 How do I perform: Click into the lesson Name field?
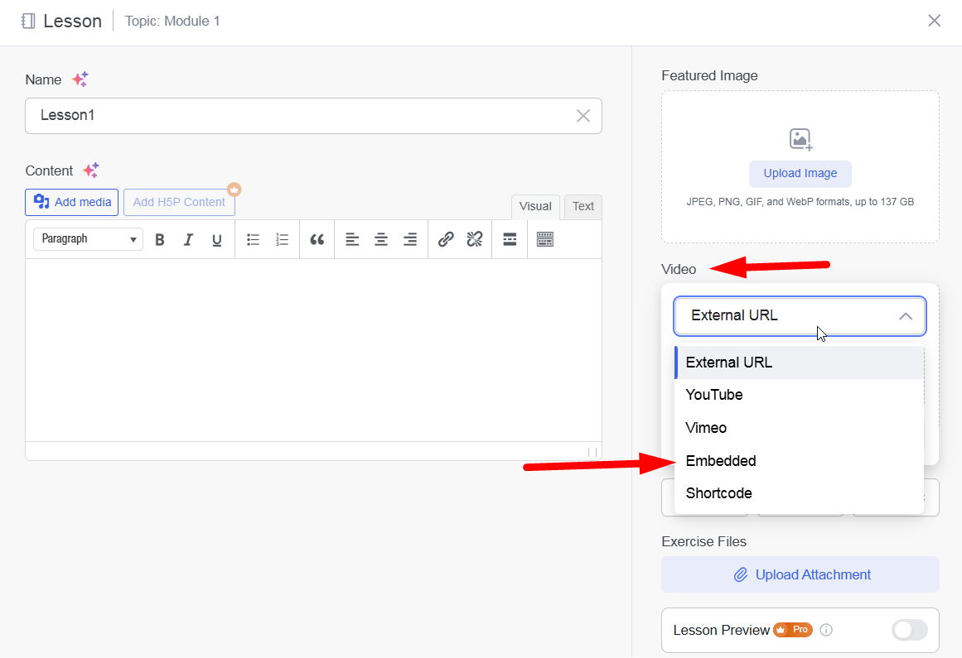298,116
